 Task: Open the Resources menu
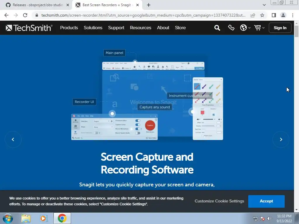[x=140, y=28]
